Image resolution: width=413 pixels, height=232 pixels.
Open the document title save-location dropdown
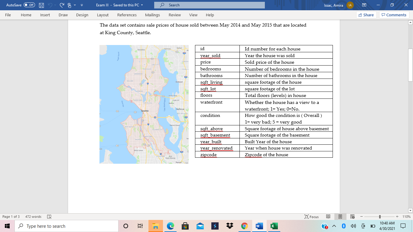[142, 5]
